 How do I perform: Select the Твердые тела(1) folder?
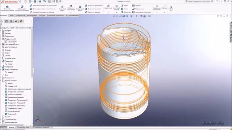point(9,39)
